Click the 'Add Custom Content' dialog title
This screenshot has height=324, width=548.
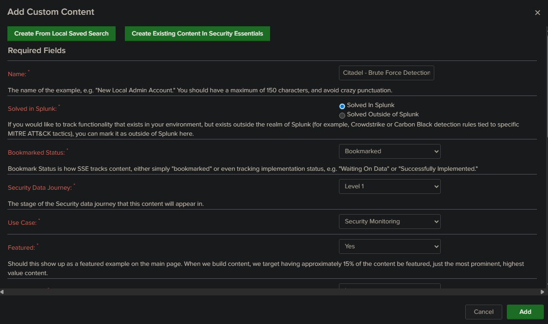(50, 12)
